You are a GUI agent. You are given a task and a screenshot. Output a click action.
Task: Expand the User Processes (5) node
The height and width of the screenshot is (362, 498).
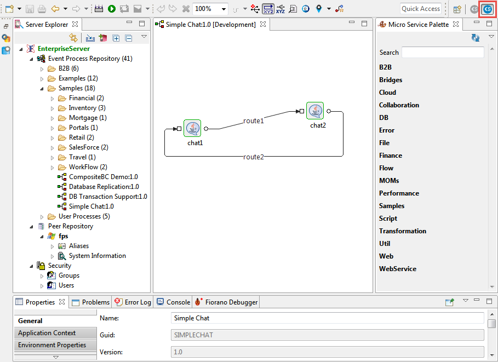[42, 216]
